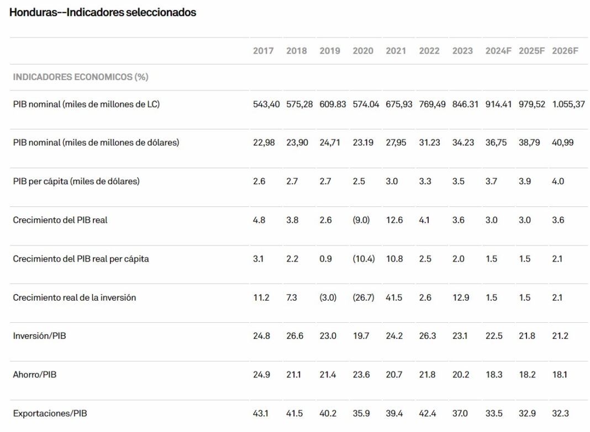Click the Inversión/PIB row label
Screen dimensions: 590x432
39,336
